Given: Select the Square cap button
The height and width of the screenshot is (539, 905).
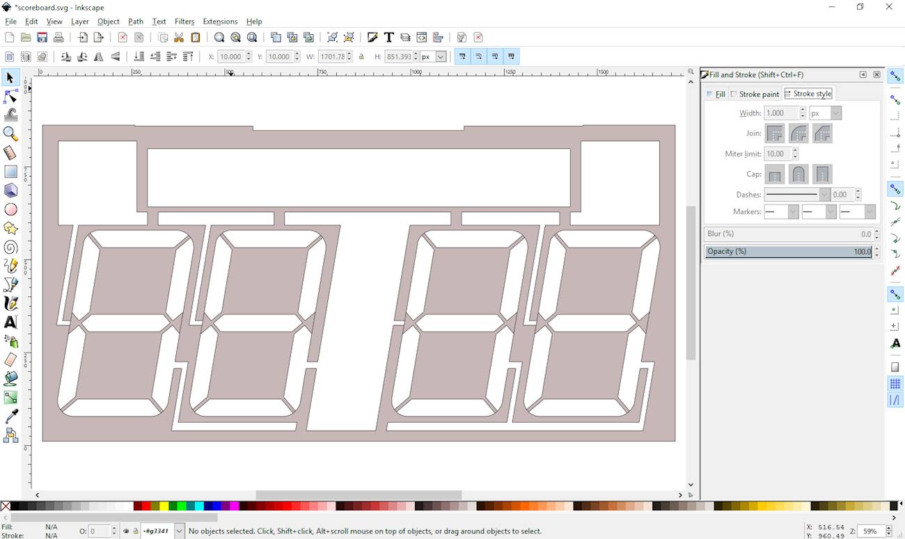Looking at the screenshot, I should (x=822, y=174).
